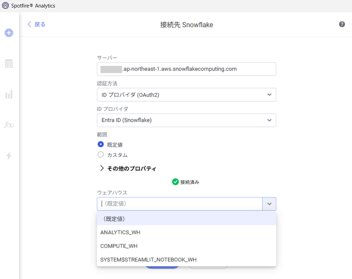Open the 認証方法 dropdown showing OAuth2
The width and height of the screenshot is (352, 279).
[x=186, y=95]
